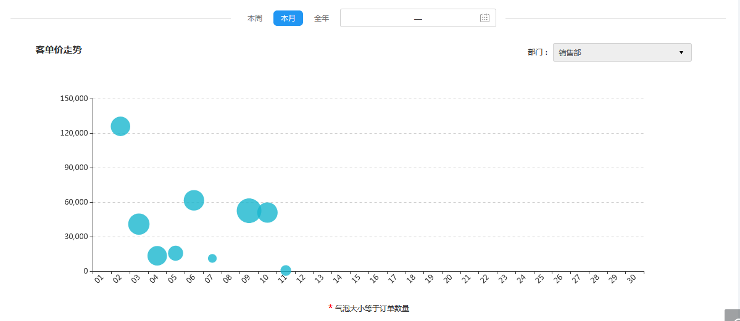Click the 150,000 y-axis label
This screenshot has width=740, height=321.
[x=74, y=99]
